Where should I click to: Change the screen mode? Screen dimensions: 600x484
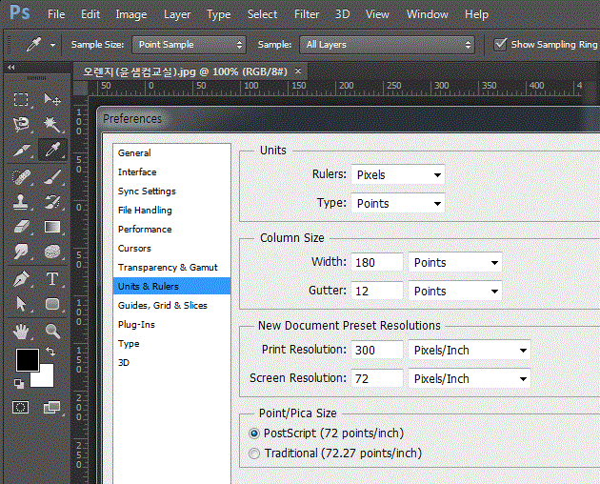pyautogui.click(x=51, y=408)
